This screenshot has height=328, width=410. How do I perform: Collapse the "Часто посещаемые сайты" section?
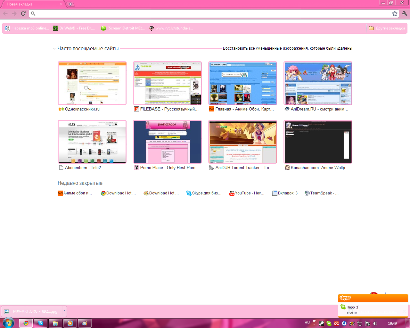(x=54, y=49)
